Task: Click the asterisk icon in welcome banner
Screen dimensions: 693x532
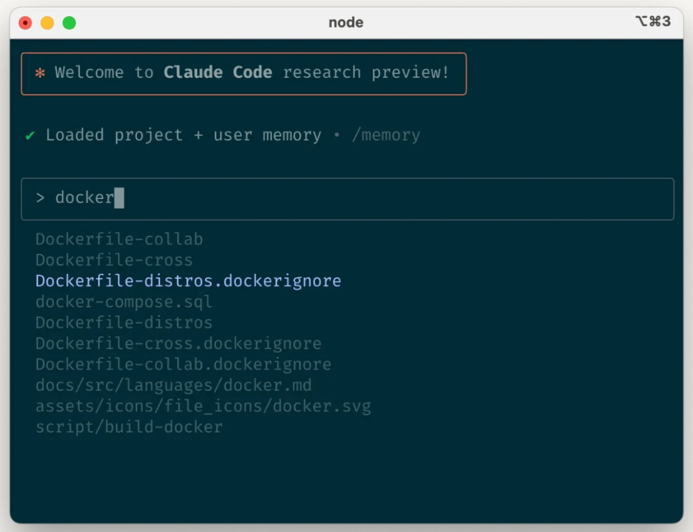Action: tap(39, 72)
